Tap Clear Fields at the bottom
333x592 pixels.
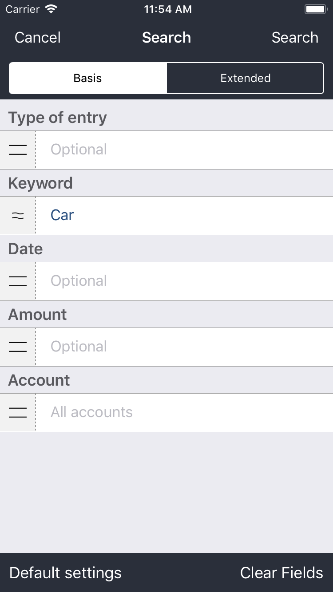click(x=281, y=573)
